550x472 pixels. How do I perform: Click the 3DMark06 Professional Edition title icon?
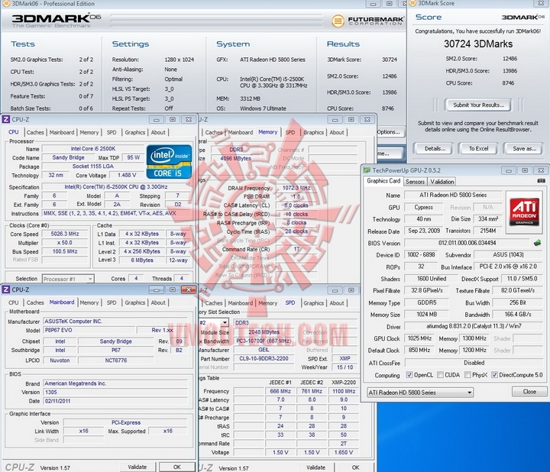[x=6, y=4]
